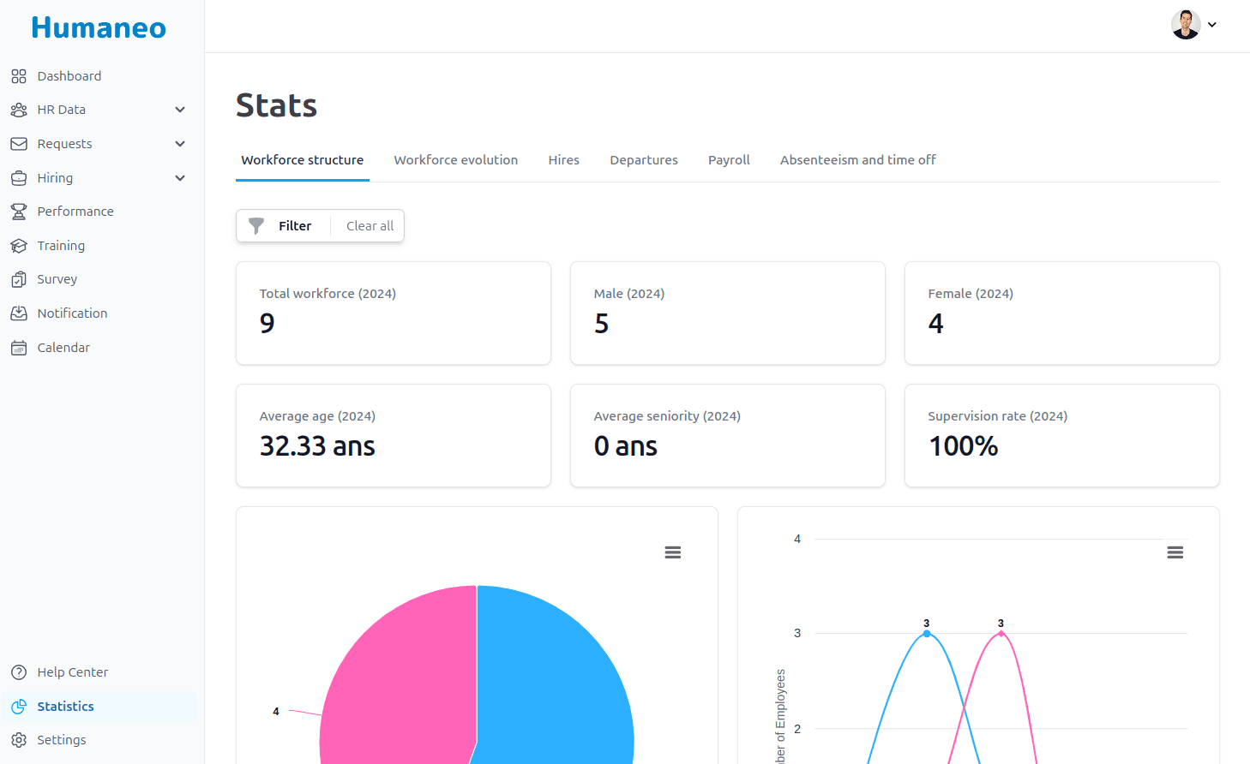Image resolution: width=1250 pixels, height=764 pixels.
Task: Click the Male (2024) card
Action: click(x=728, y=313)
